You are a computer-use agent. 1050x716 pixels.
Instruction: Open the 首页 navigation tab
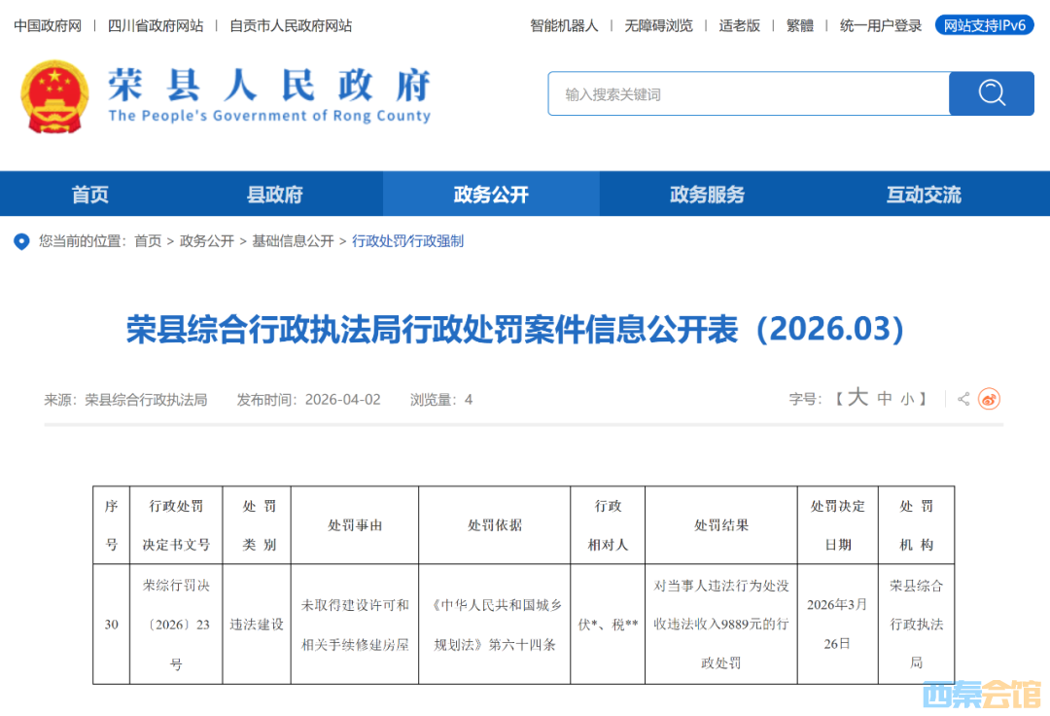tap(90, 195)
